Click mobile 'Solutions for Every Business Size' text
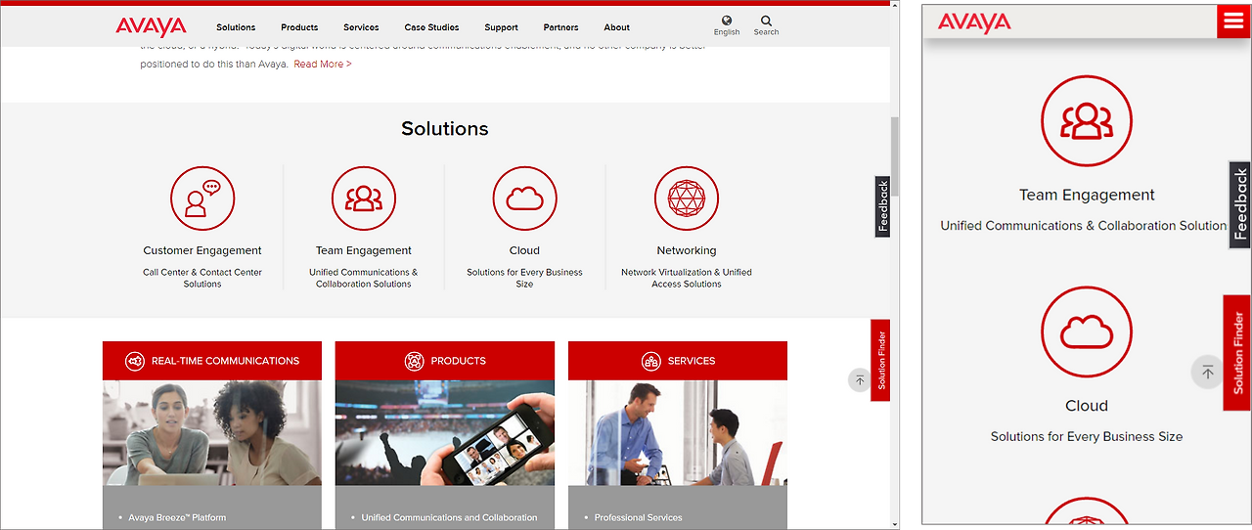 pyautogui.click(x=1087, y=436)
